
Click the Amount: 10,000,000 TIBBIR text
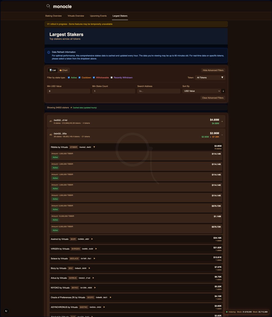pyautogui.click(x=63, y=216)
